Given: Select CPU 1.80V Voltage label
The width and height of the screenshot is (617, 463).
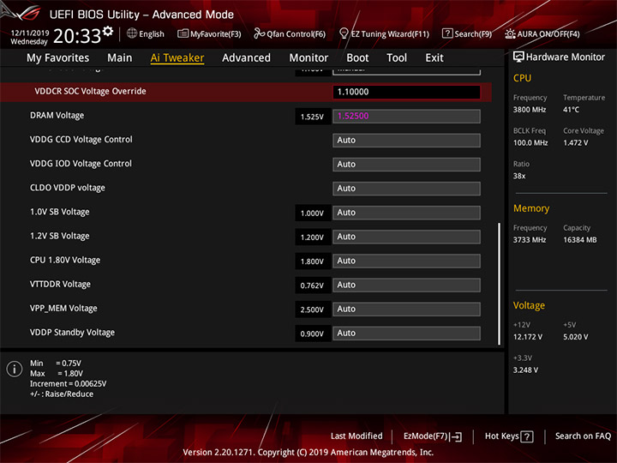Looking at the screenshot, I should click(65, 260).
